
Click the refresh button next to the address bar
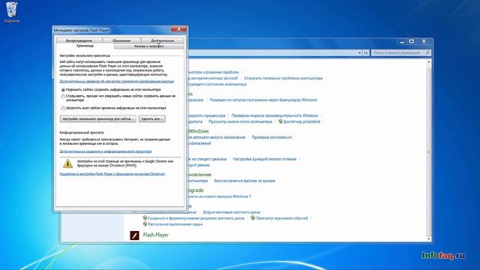(366, 52)
